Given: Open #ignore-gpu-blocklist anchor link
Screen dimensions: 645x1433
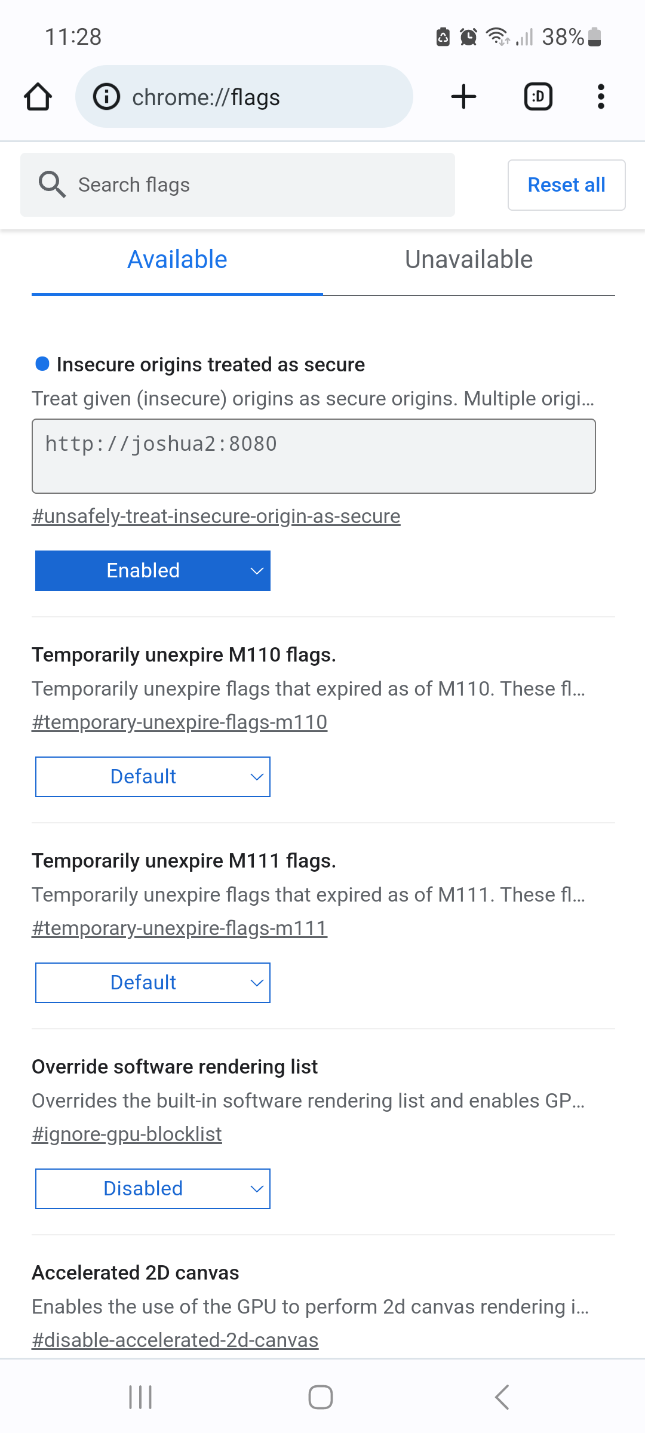Looking at the screenshot, I should pyautogui.click(x=127, y=1134).
